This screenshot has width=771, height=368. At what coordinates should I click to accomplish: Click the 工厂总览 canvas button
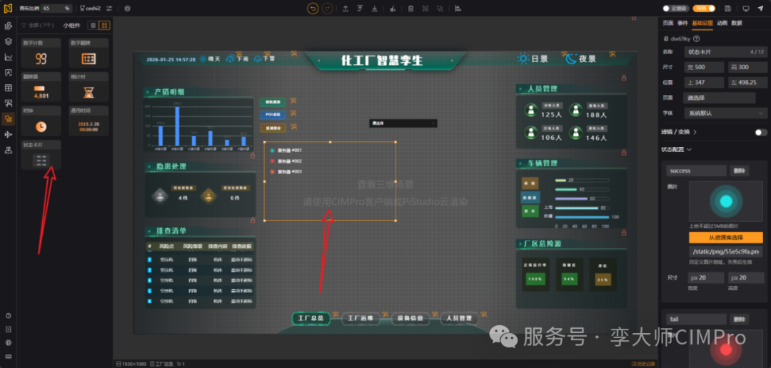point(311,318)
